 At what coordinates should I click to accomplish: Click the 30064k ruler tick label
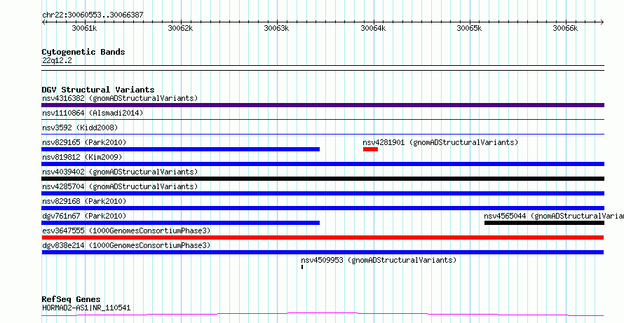[373, 29]
